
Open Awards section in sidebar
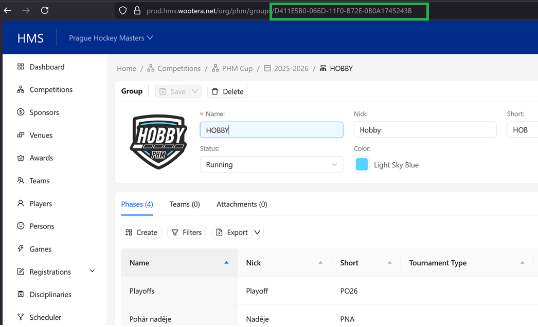[x=41, y=158]
